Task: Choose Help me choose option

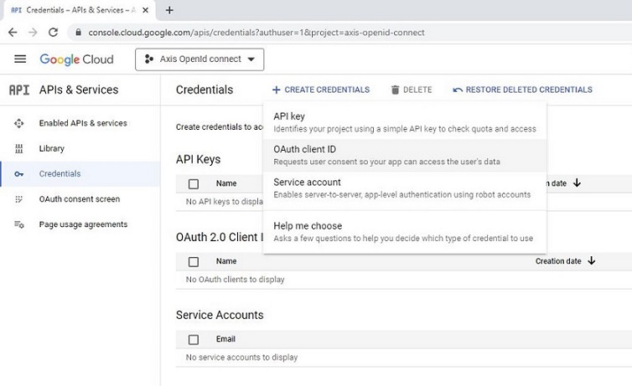Action: click(x=405, y=232)
